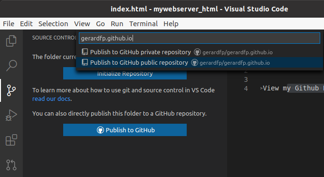Open the Explorer view icon
This screenshot has width=324, height=177.
pyautogui.click(x=11, y=41)
